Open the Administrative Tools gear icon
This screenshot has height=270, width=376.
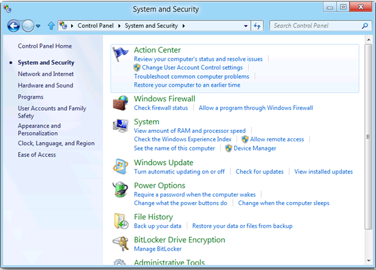(119, 262)
